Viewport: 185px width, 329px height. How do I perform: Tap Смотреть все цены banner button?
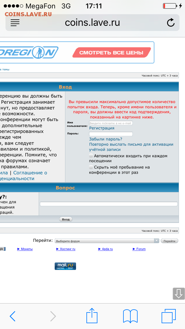112,52
